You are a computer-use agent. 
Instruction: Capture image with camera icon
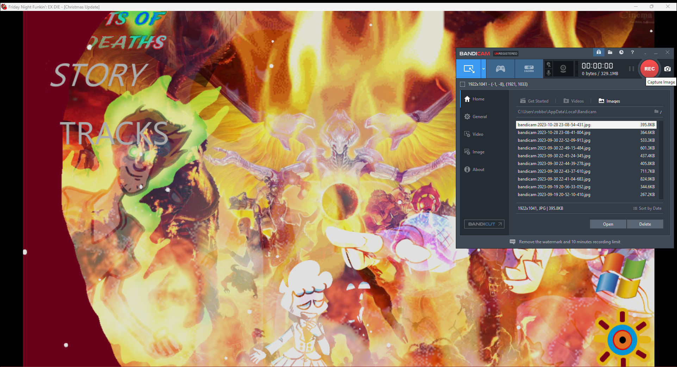667,69
